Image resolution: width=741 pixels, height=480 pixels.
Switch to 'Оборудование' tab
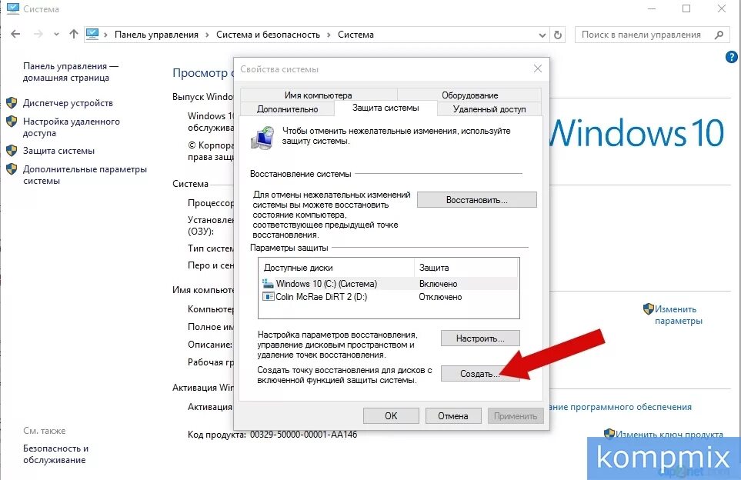(469, 95)
